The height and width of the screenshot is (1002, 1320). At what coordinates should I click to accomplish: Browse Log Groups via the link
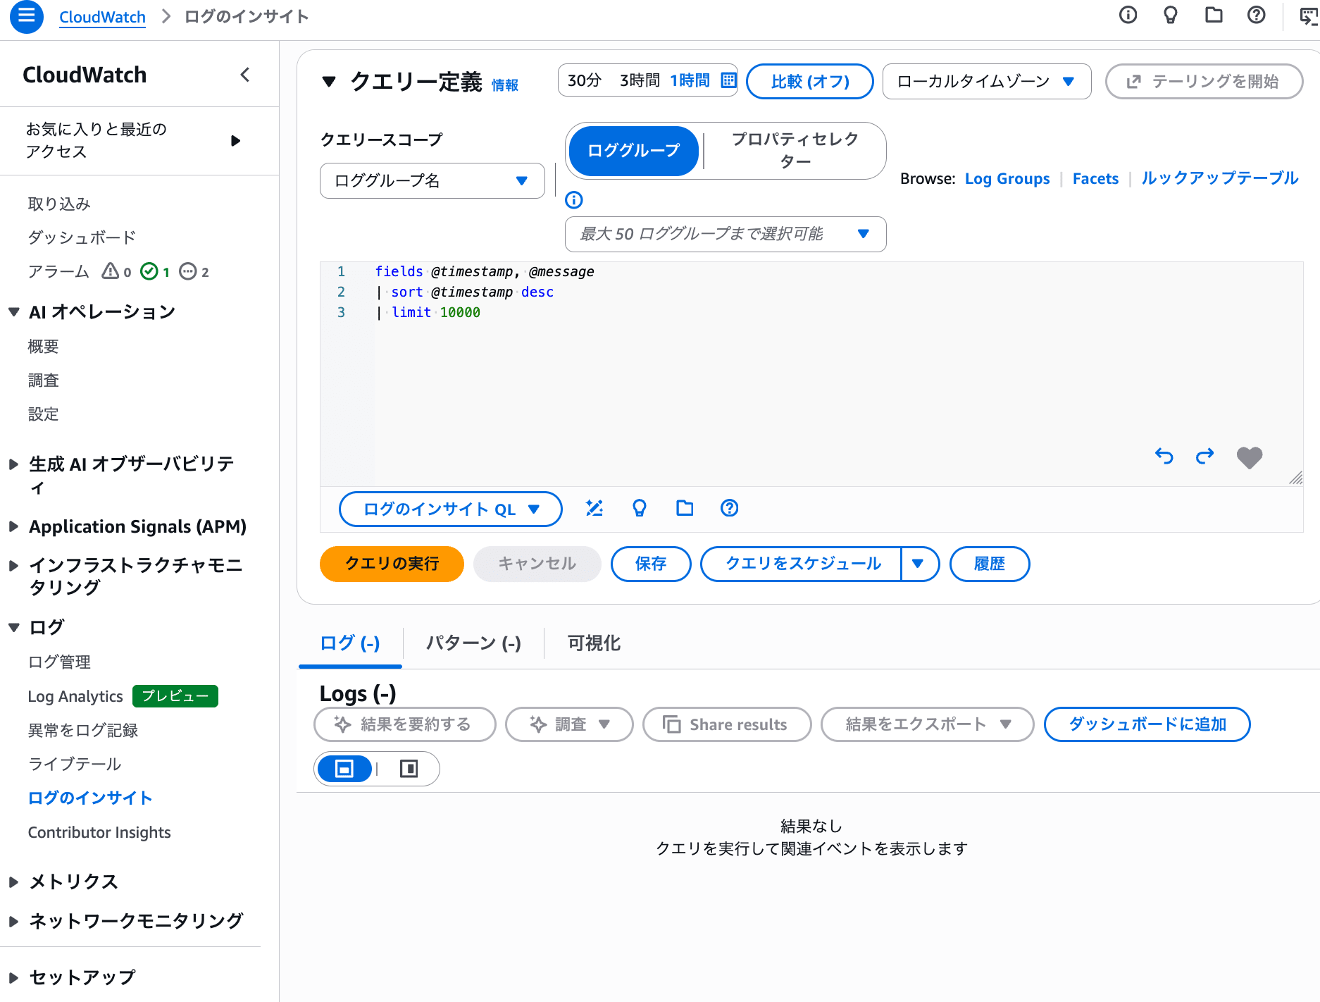click(1007, 178)
